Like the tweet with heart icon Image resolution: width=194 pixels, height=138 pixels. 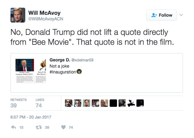(x=64, y=127)
